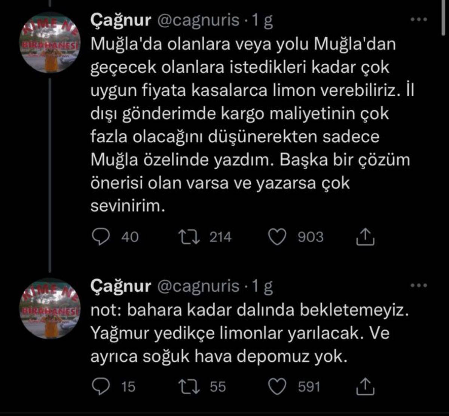Like the first tweet with 903 likes
The image size is (449, 416).
278,237
